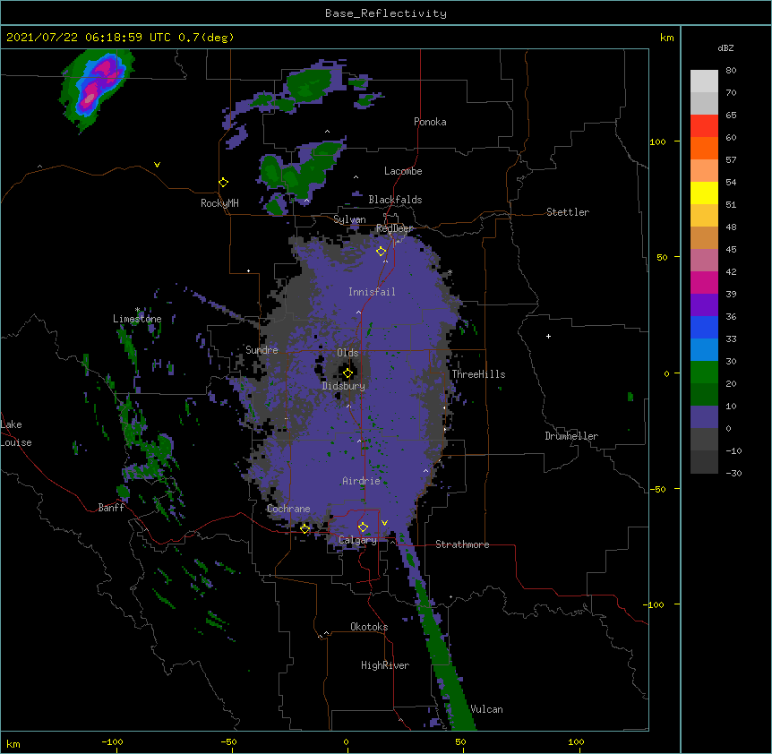The height and width of the screenshot is (754, 772).
Task: Click the yellow V marker east of Calgary diamond
Action: pos(384,523)
